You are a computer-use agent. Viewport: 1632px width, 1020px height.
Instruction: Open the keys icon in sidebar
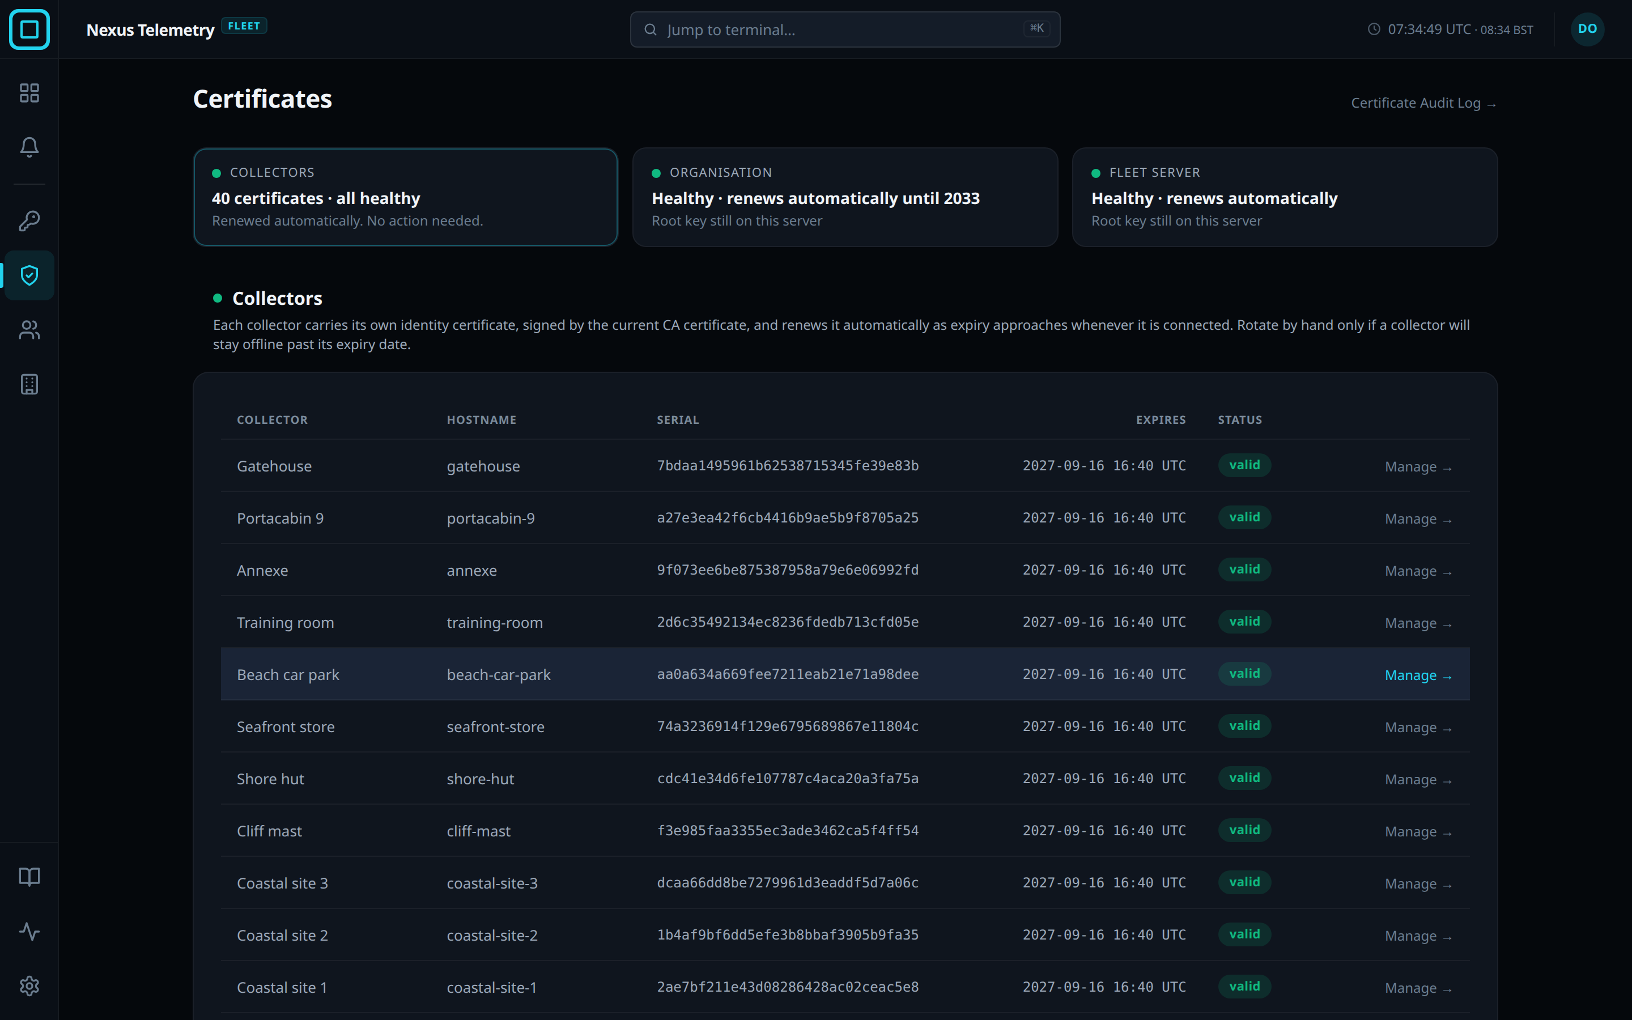point(29,220)
